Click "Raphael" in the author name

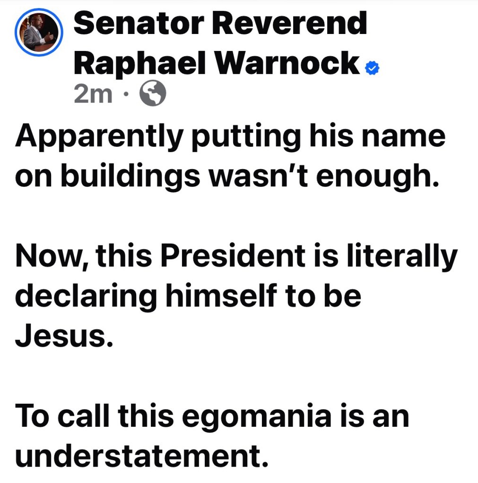(x=140, y=63)
